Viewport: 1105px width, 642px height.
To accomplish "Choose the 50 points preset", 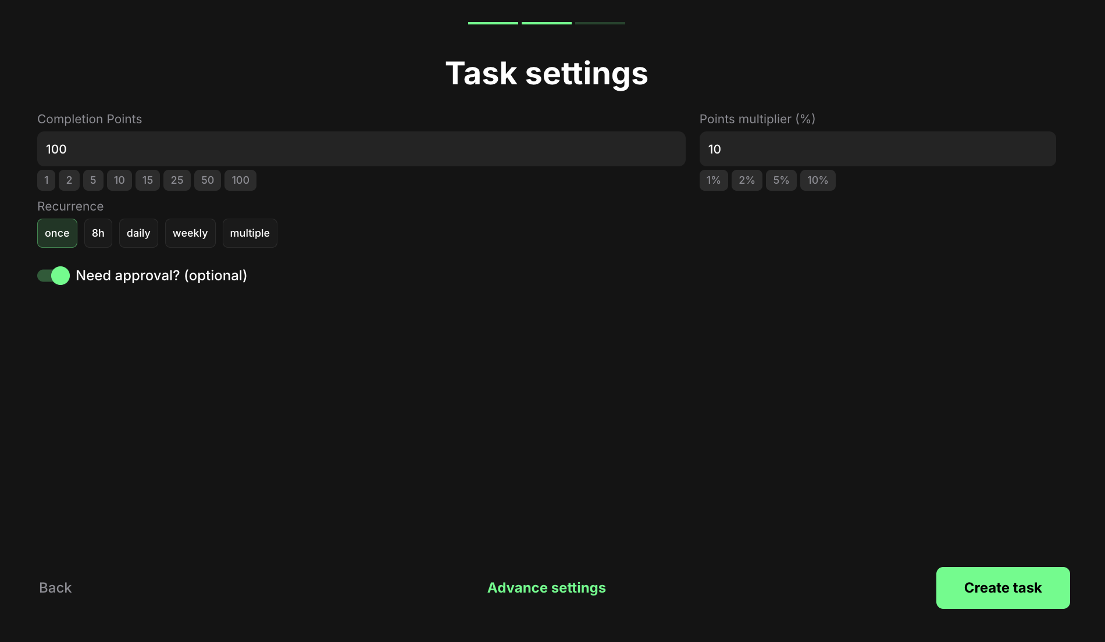I will coord(208,180).
